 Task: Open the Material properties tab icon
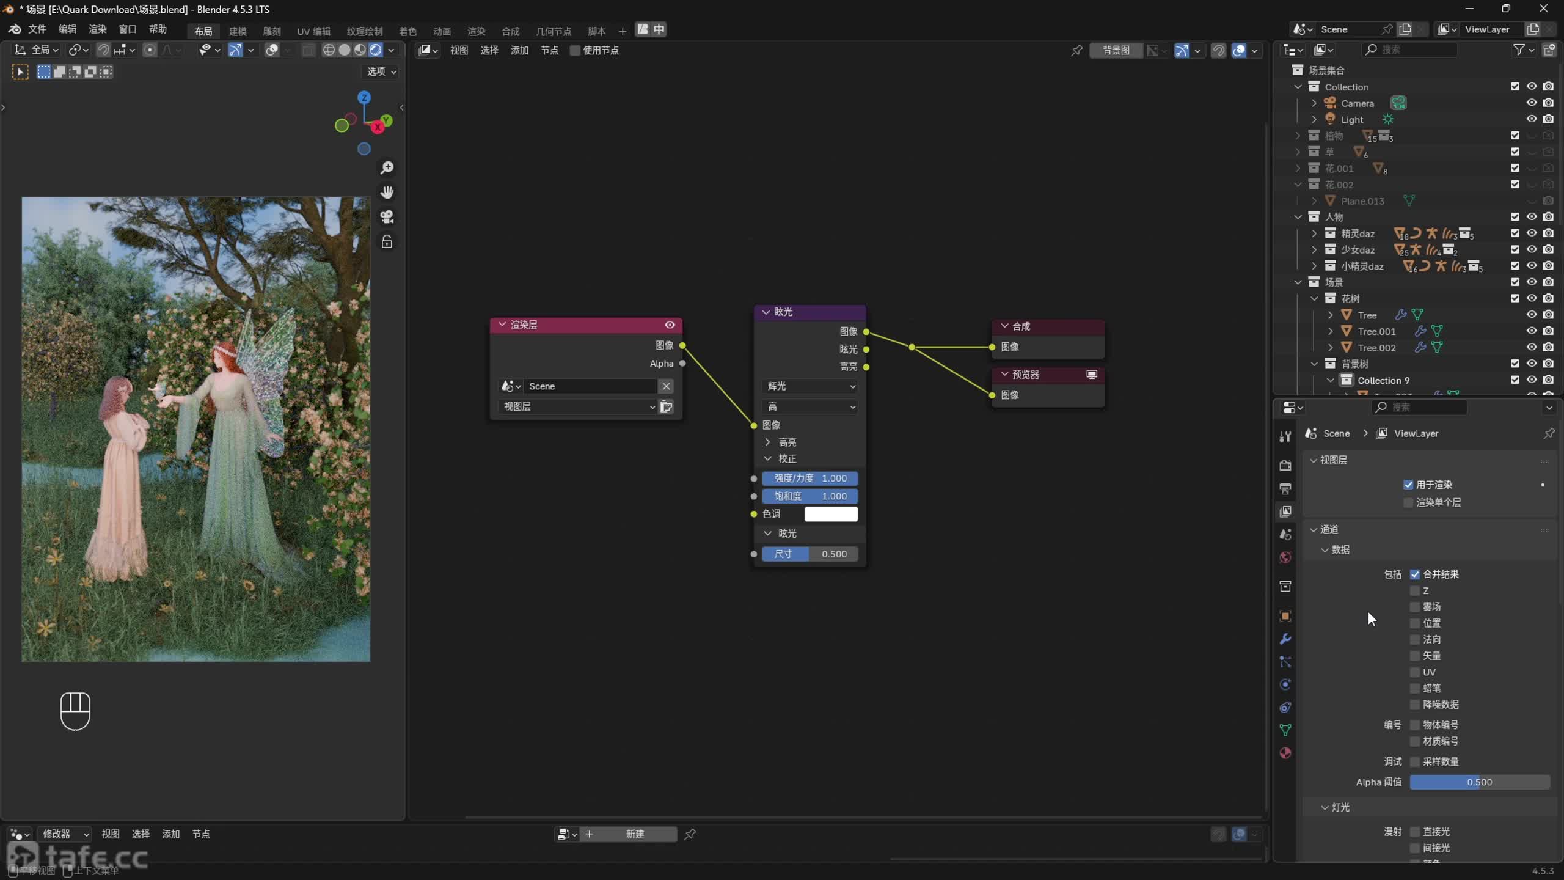[1285, 753]
